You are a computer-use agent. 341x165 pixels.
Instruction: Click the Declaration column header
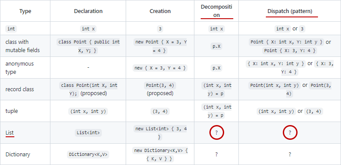[x=88, y=11]
